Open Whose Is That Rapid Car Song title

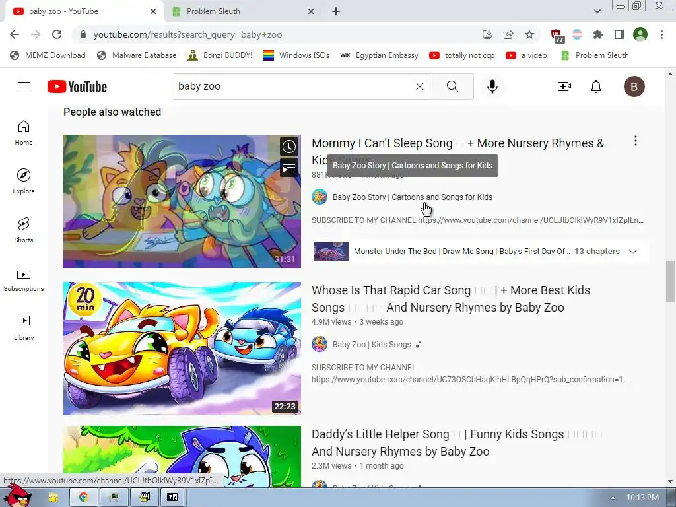click(451, 299)
